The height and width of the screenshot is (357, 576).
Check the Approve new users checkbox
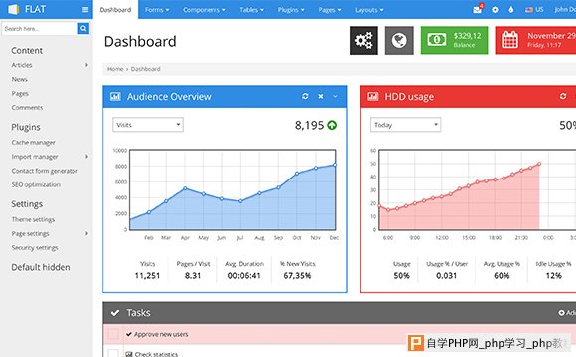(x=113, y=334)
